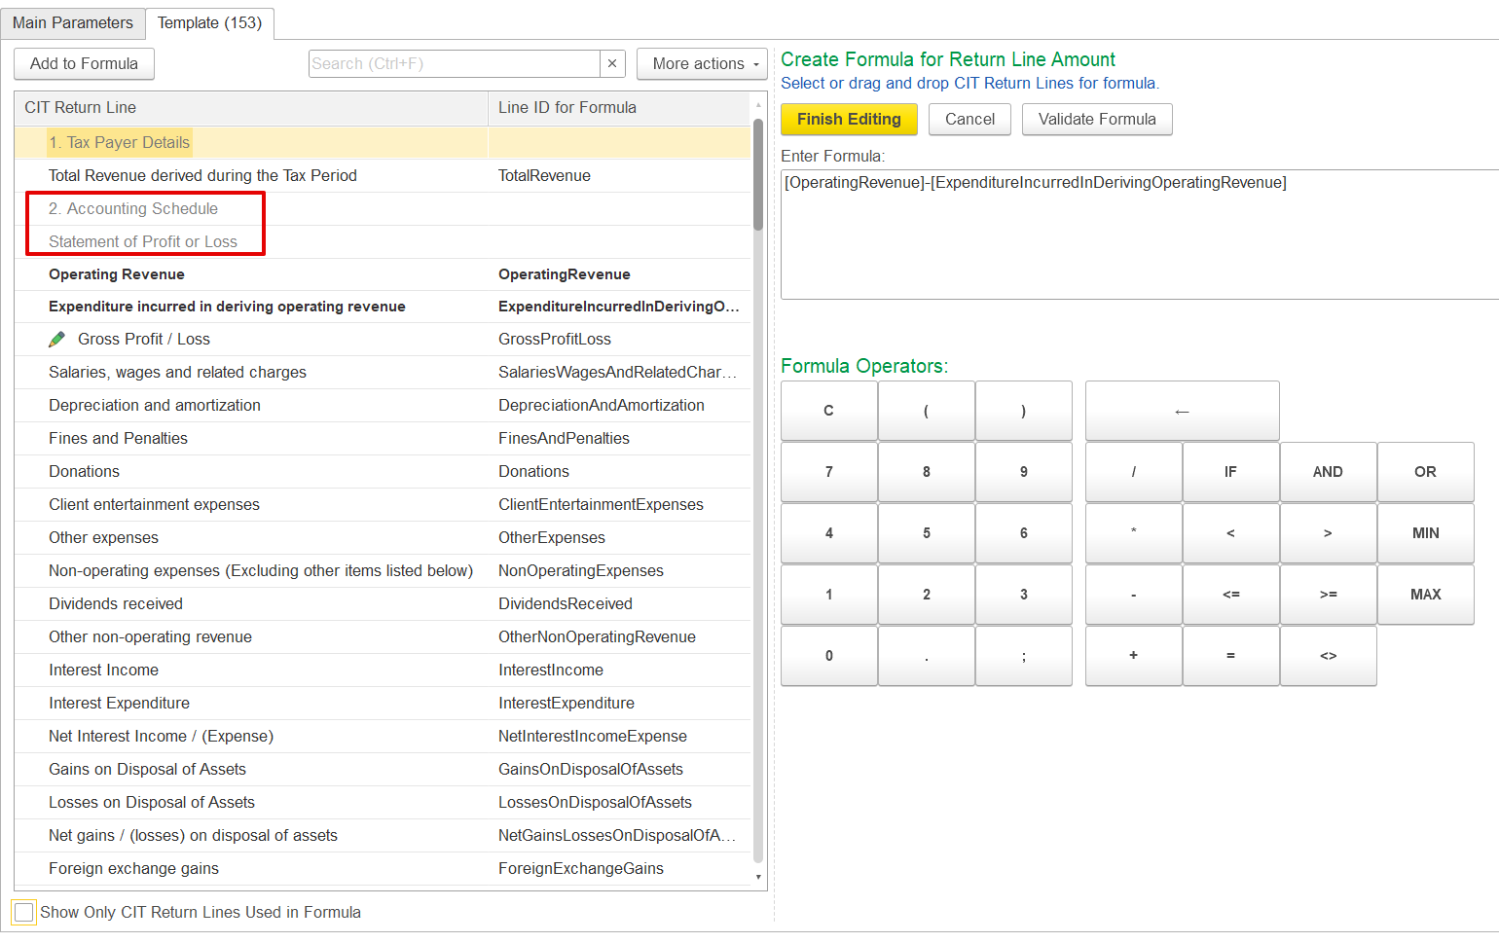This screenshot has height=943, width=1499.
Task: Select the 1. Tax Payer Details row
Action: pos(383,143)
